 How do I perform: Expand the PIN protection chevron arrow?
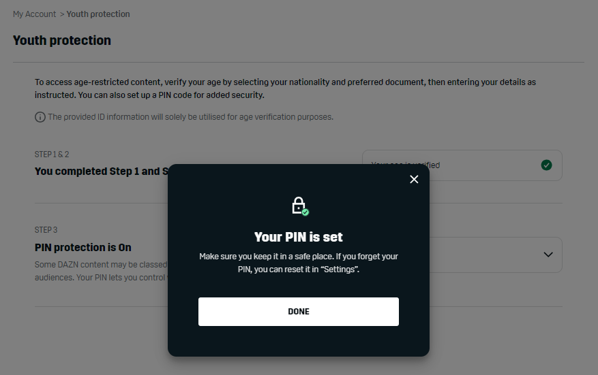[x=548, y=255]
